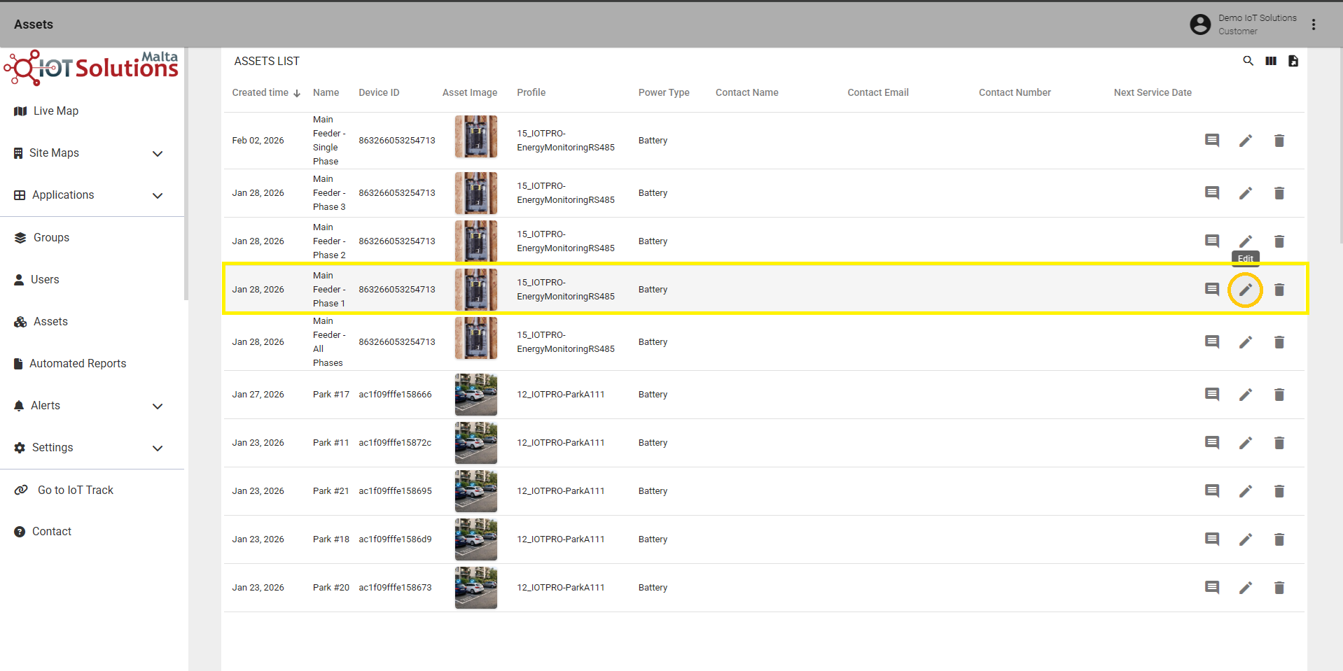Viewport: 1343px width, 671px height.
Task: Expand the Applications menu
Action: pyautogui.click(x=158, y=195)
